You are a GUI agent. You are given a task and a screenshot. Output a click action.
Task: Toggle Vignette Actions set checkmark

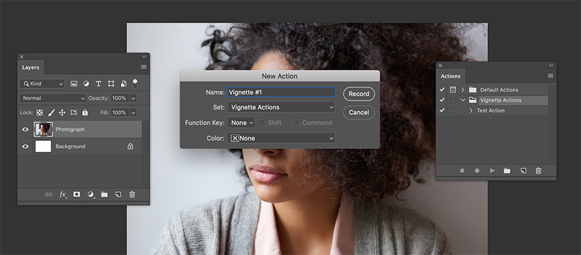[x=442, y=100]
